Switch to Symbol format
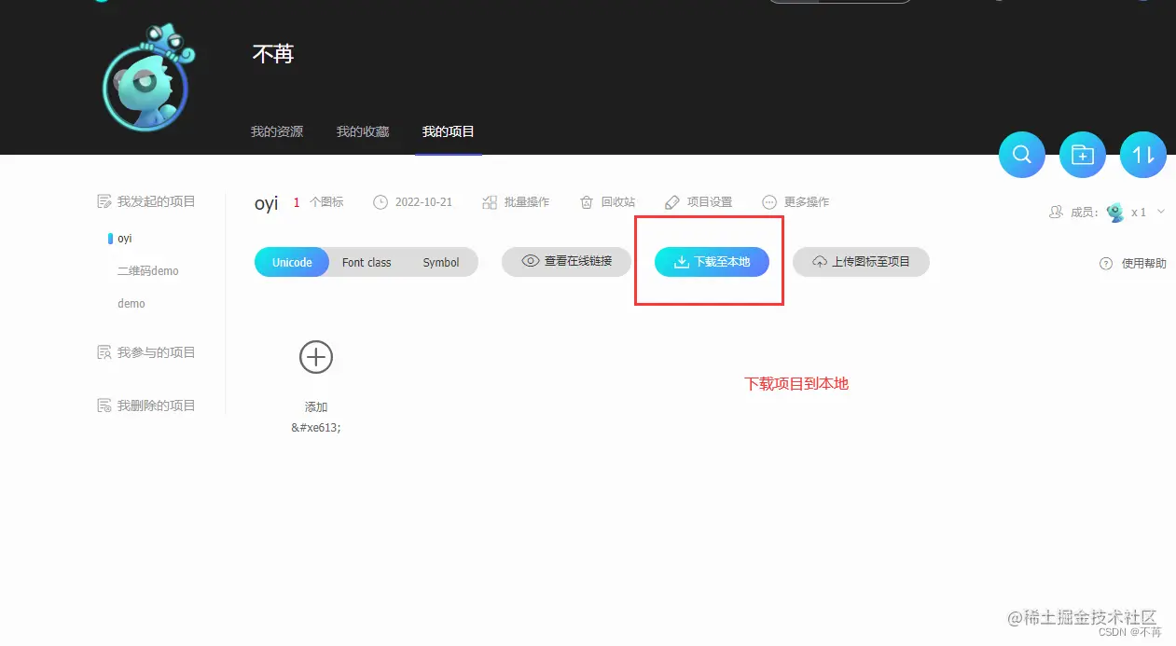The image size is (1176, 646). point(441,262)
